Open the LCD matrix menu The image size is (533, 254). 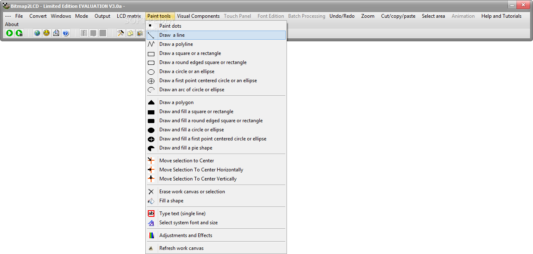coord(129,16)
